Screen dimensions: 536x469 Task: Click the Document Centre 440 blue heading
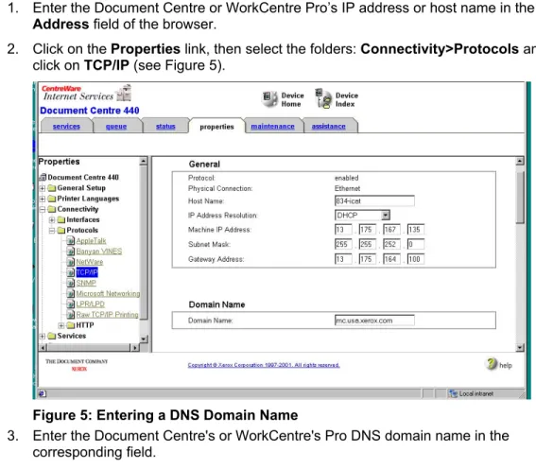point(90,111)
